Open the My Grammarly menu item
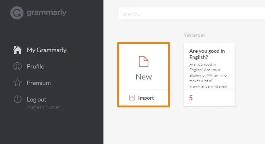Image resolution: width=265 pixels, height=144 pixels. (x=46, y=50)
